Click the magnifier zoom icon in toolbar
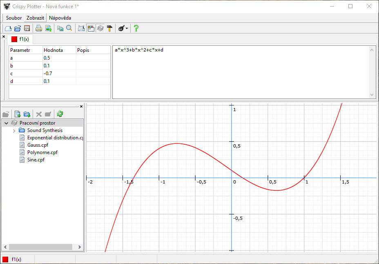 pyautogui.click(x=69, y=28)
